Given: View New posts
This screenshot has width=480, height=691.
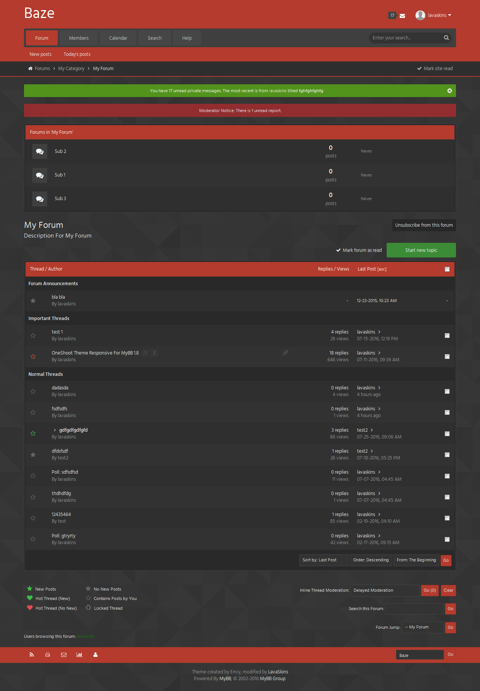Looking at the screenshot, I should 40,54.
